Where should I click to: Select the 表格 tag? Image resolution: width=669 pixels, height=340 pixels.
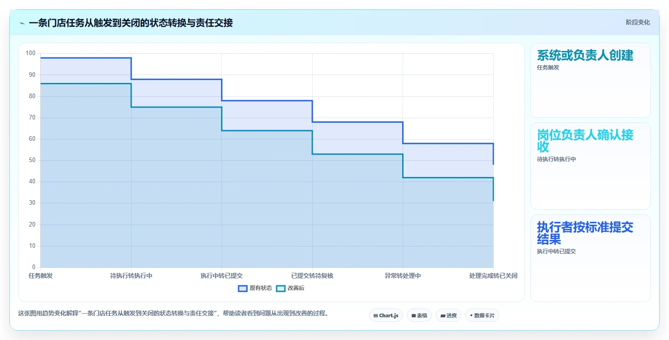pyautogui.click(x=419, y=315)
